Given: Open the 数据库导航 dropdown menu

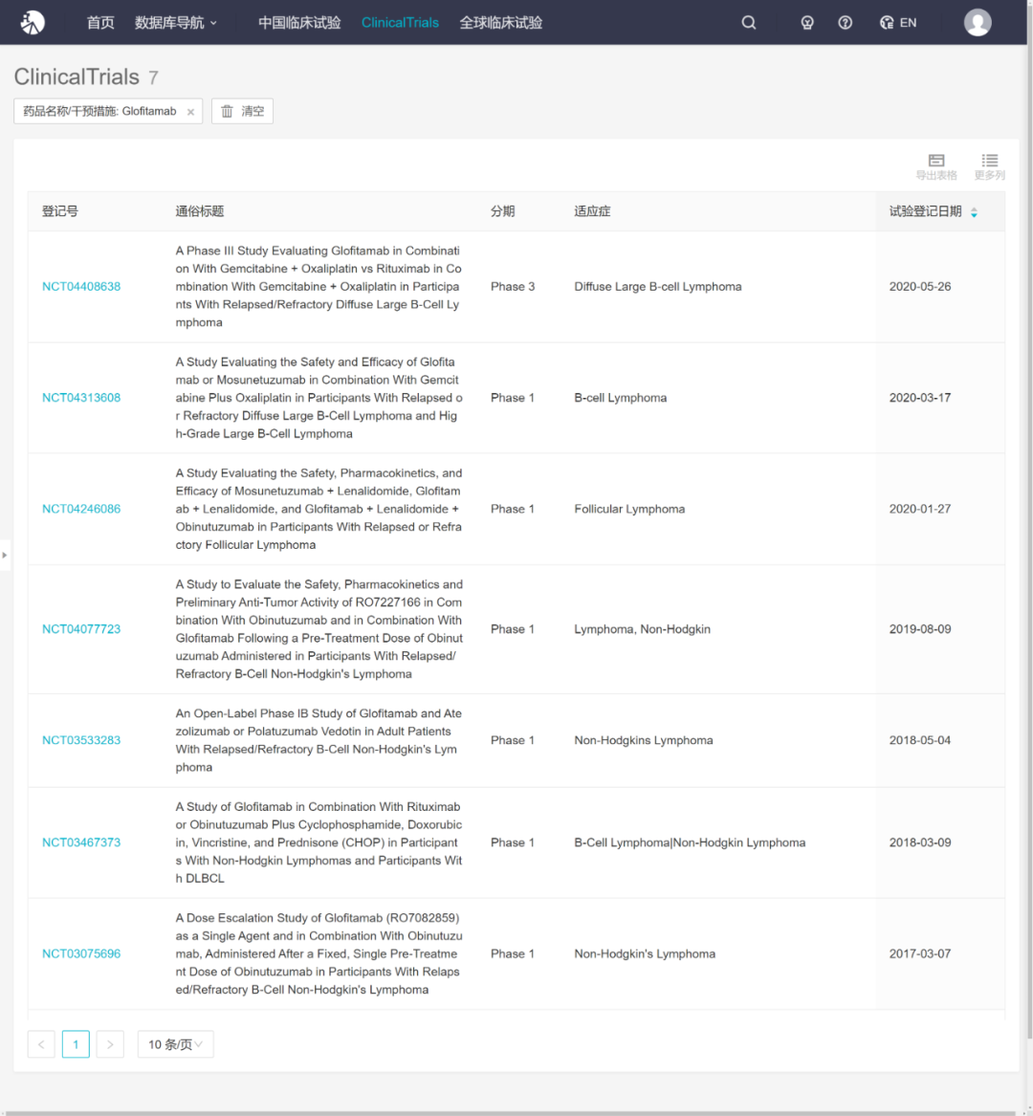Looking at the screenshot, I should tap(175, 23).
